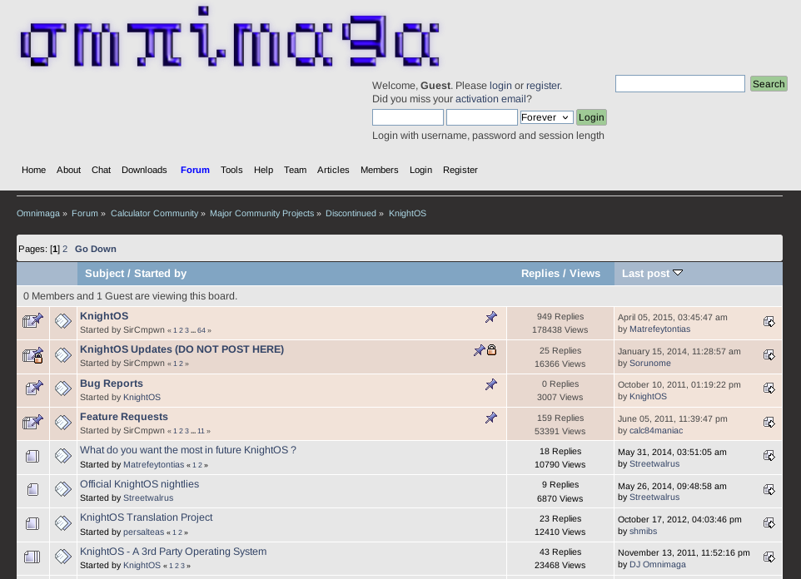Jump to last post in Bug Reports
The width and height of the screenshot is (801, 579).
pyautogui.click(x=769, y=388)
